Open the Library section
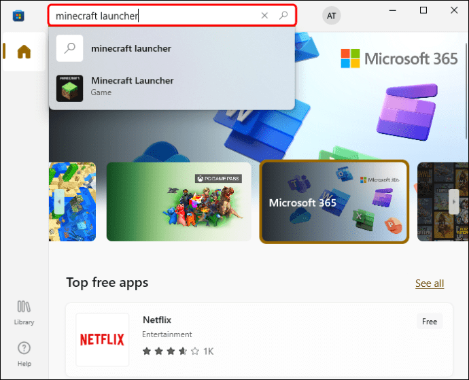Screen dimensions: 469x380 tap(24, 313)
